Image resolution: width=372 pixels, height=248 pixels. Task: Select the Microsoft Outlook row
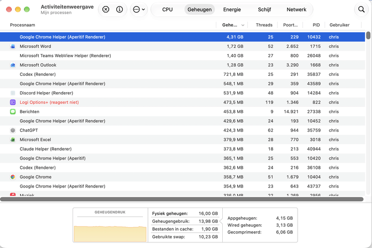point(182,65)
